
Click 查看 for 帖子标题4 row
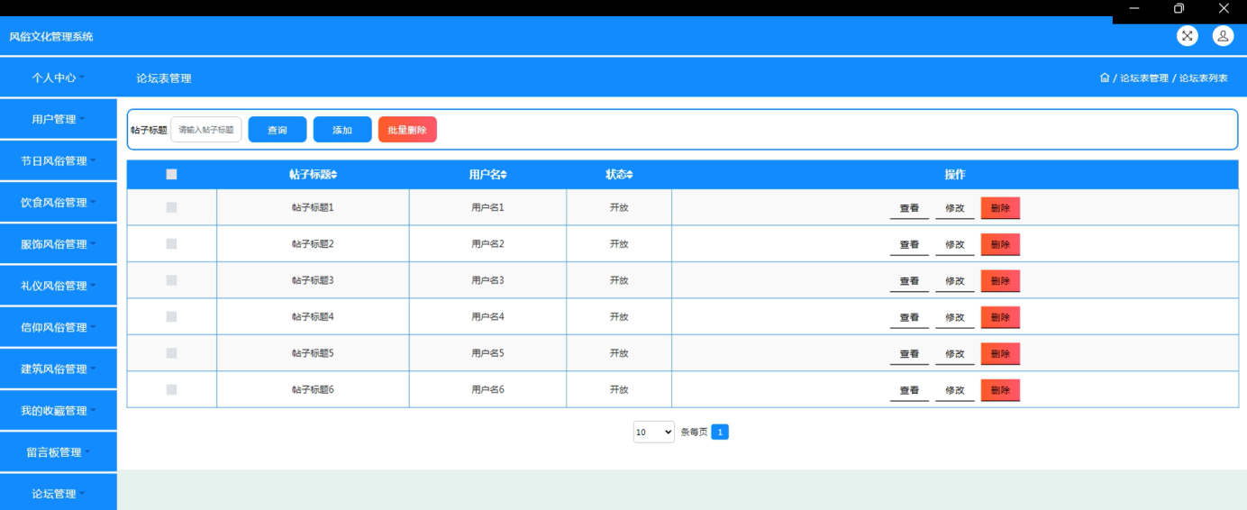[909, 317]
